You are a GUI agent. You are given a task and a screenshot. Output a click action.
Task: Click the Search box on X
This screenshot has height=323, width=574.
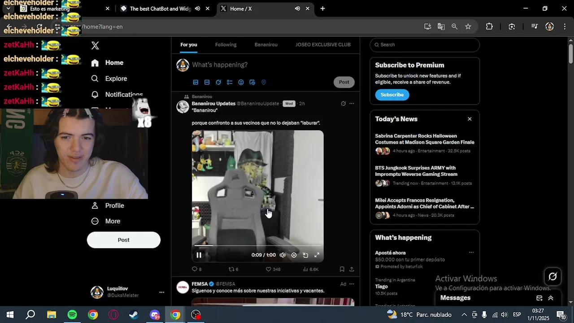(x=425, y=45)
